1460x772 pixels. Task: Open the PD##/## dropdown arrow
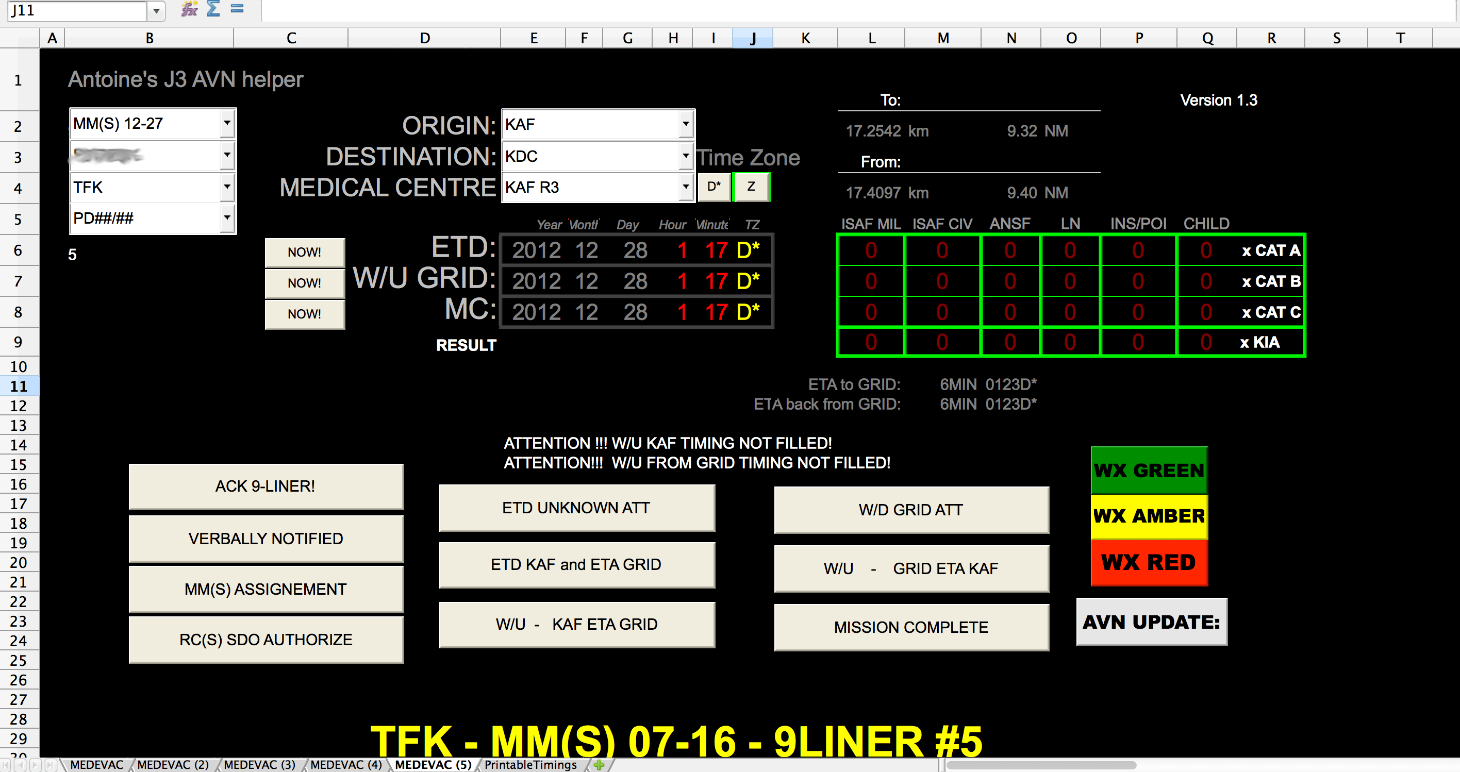click(227, 217)
